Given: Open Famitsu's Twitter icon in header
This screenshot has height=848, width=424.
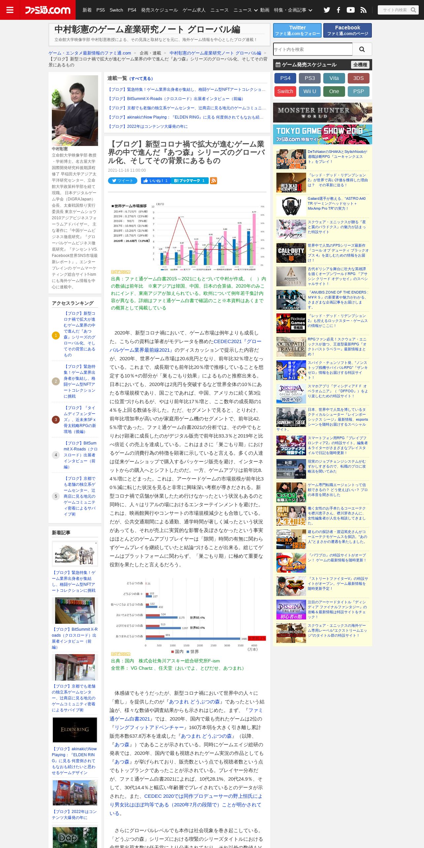Looking at the screenshot, I should (327, 10).
